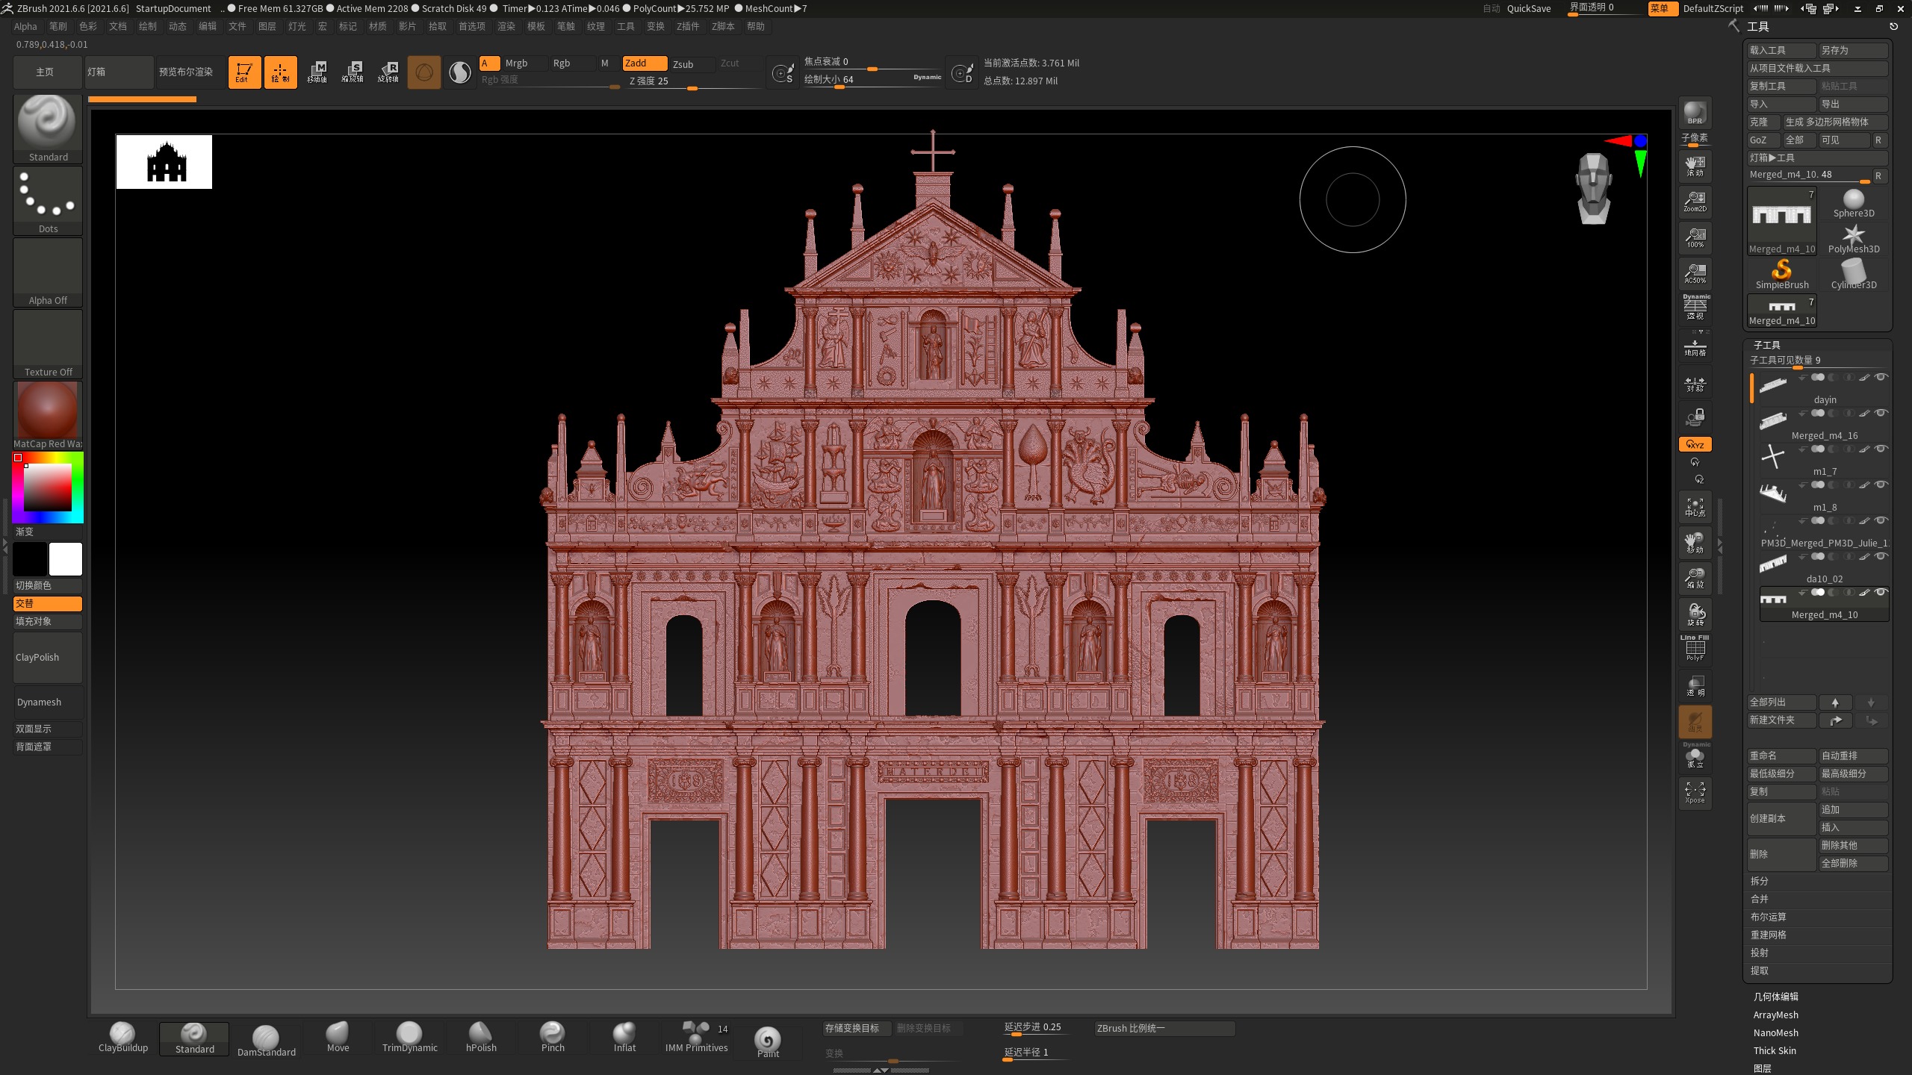Open the Alpha menu
This screenshot has width=1912, height=1075.
click(x=25, y=26)
